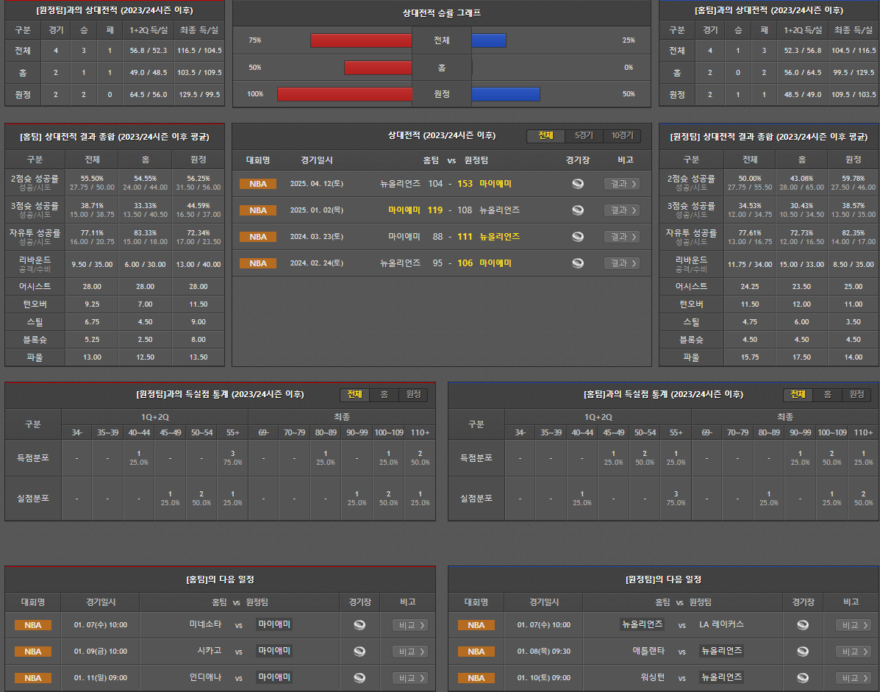Image resolution: width=880 pixels, height=692 pixels.
Task: Click stadium icon for 뉴올리언즈 vs LA 레이커스
Action: pos(803,625)
